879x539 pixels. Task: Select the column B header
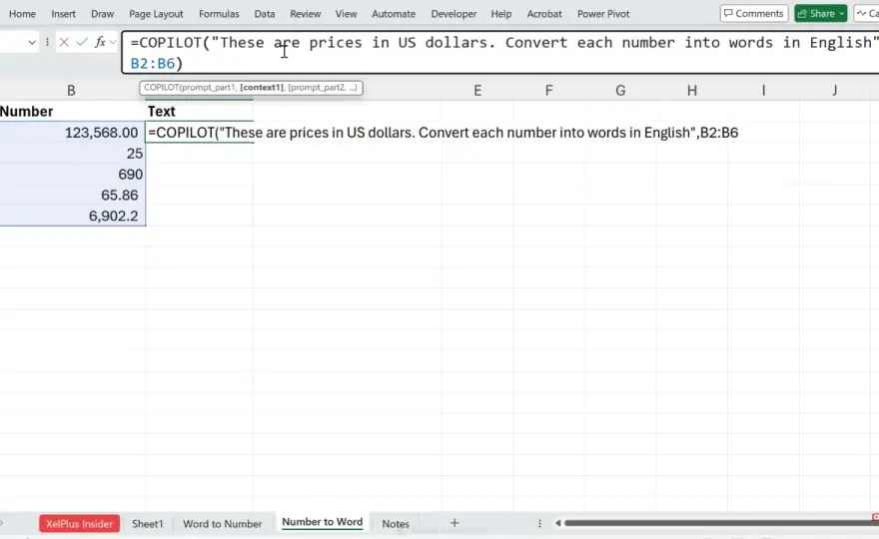tap(71, 90)
